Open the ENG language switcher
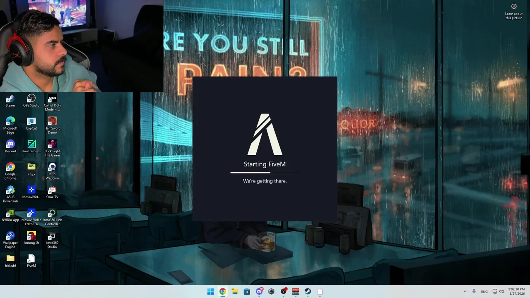This screenshot has width=530, height=298. [x=484, y=291]
